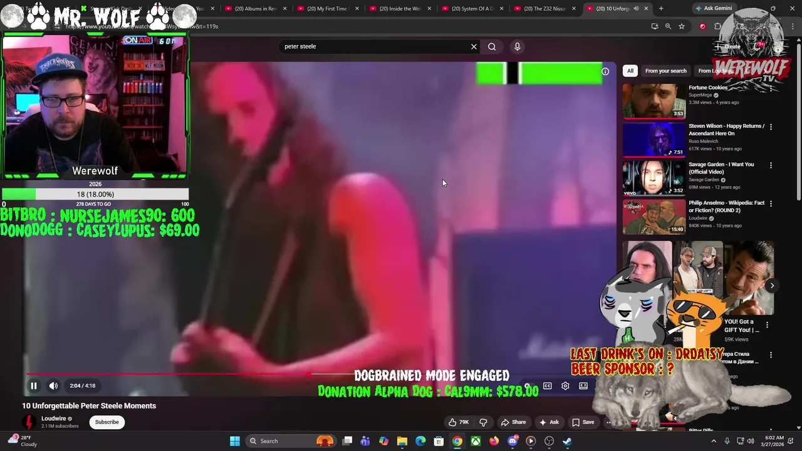Viewport: 802px width, 451px height.
Task: Open a new browser tab
Action: (661, 9)
